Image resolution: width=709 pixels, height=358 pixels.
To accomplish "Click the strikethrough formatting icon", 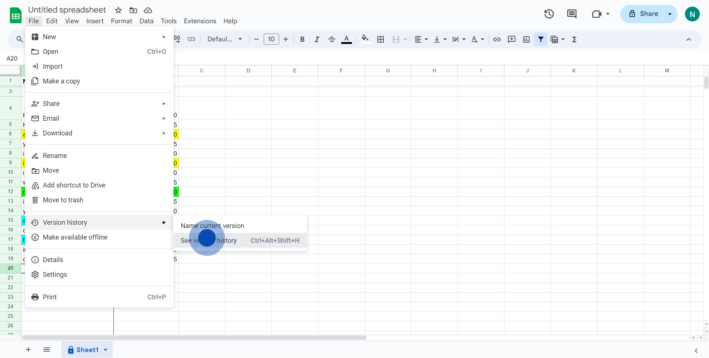I will (332, 39).
